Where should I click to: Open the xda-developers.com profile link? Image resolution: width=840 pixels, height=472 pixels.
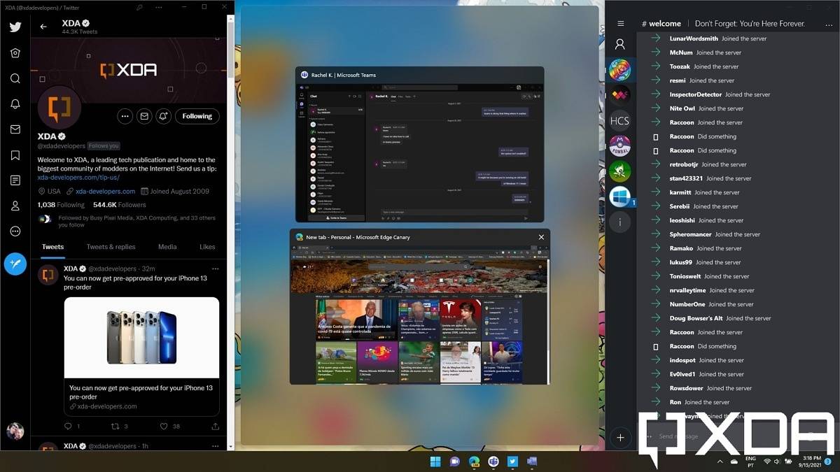click(105, 191)
